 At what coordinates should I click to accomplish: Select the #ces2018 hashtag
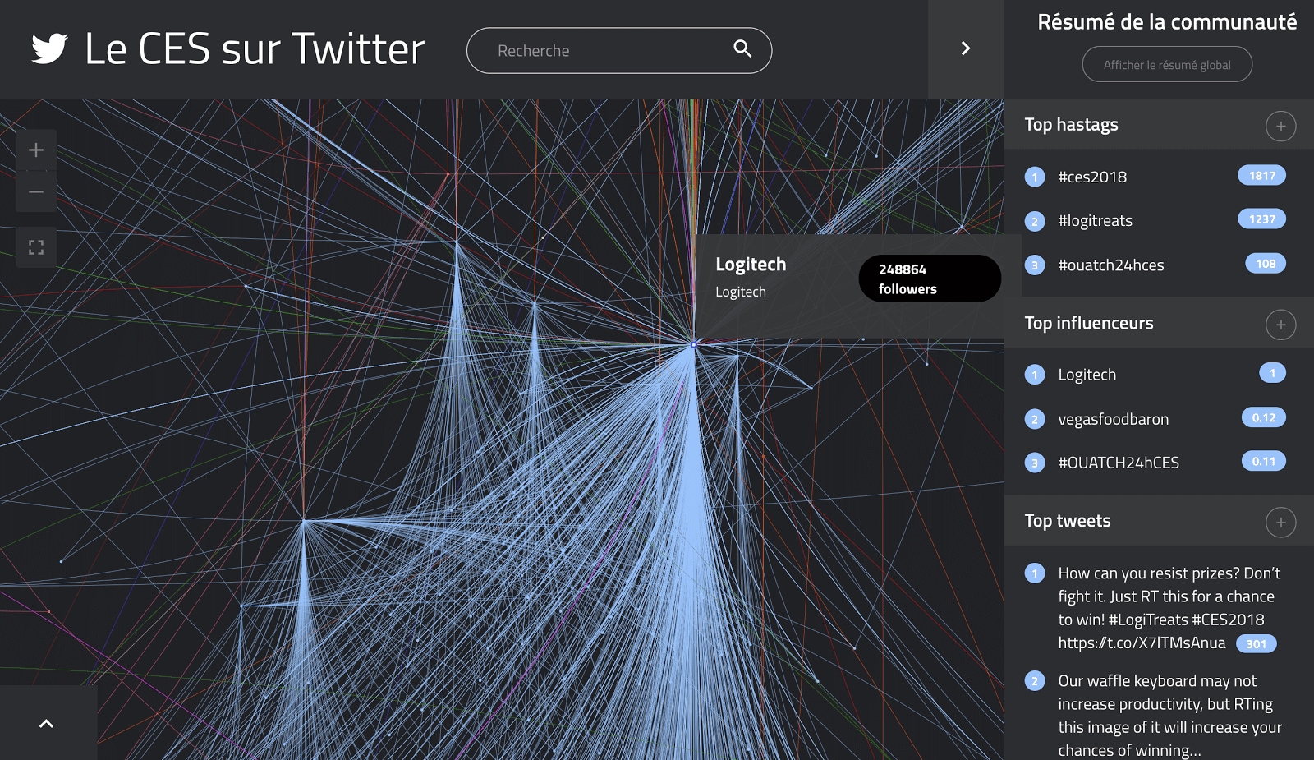pos(1091,177)
